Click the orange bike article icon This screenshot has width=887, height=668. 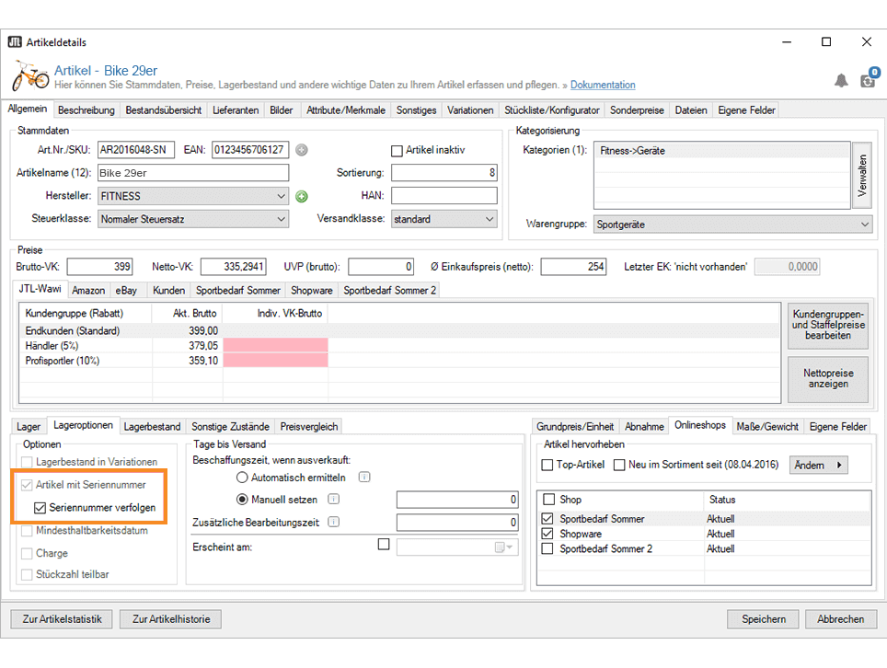29,75
